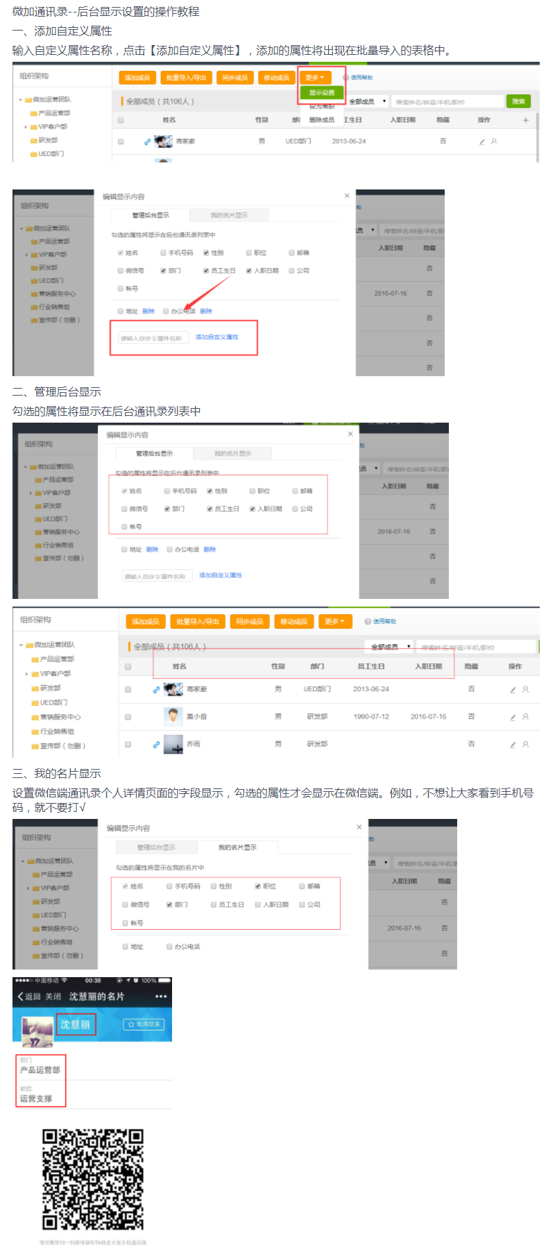Image resolution: width=555 pixels, height=1252 pixels.
Task: Close the 我的名片中 dialog with its X icon
Action: tap(359, 827)
